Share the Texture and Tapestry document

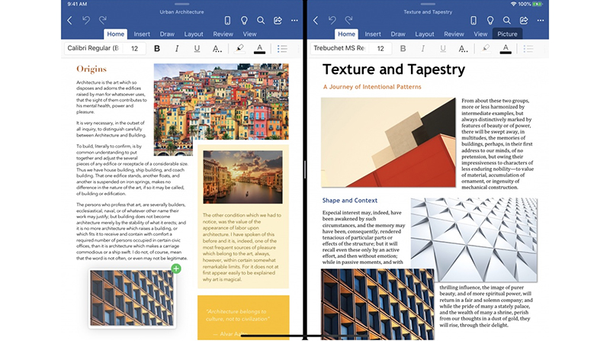pyautogui.click(x=524, y=21)
